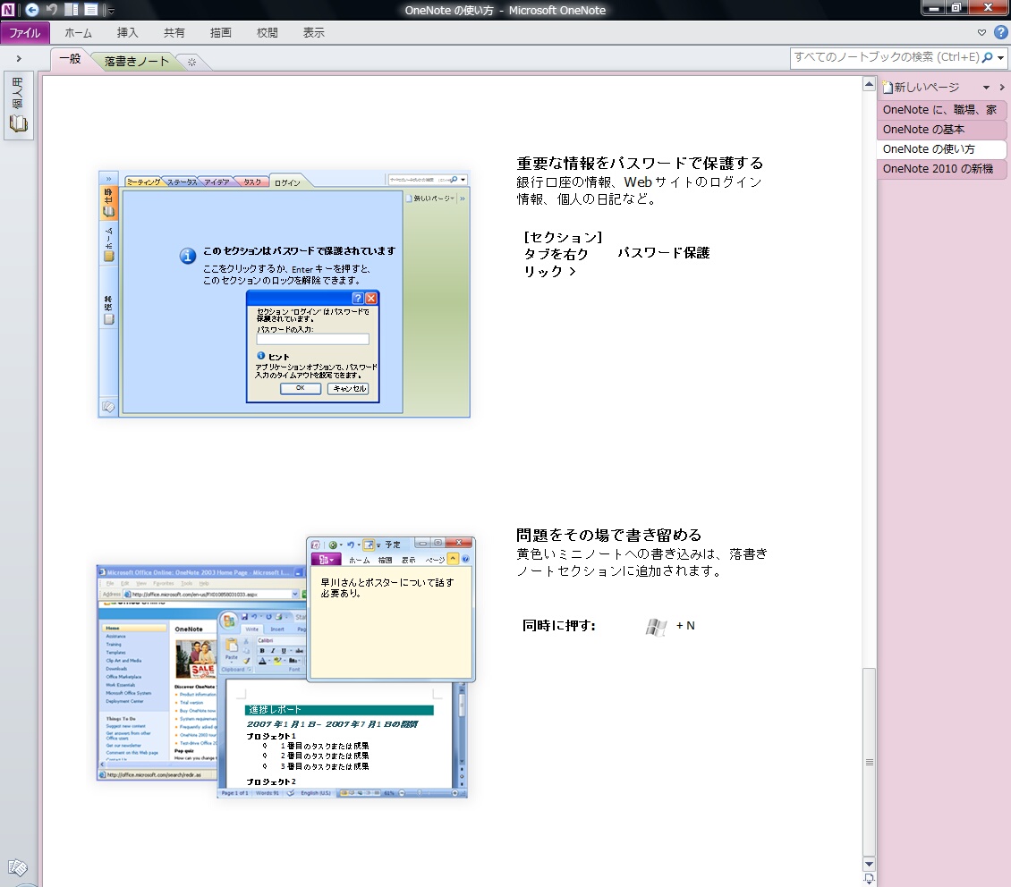
Task: Click the '同時に押す:' text
Action: click(x=559, y=626)
